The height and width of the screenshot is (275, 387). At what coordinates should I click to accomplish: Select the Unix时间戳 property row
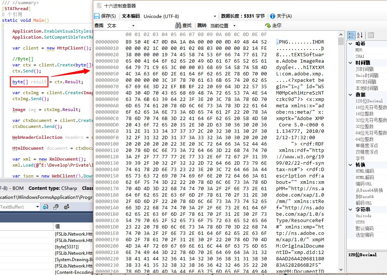tap(370, 75)
